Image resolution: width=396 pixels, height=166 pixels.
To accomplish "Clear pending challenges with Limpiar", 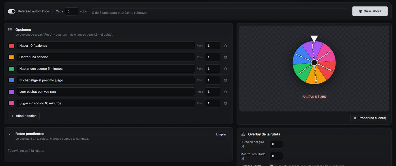I will coord(221,135).
